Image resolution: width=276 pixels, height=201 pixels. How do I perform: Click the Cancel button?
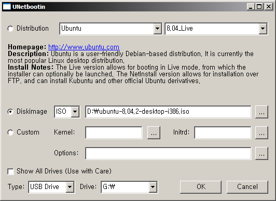pyautogui.click(x=247, y=187)
